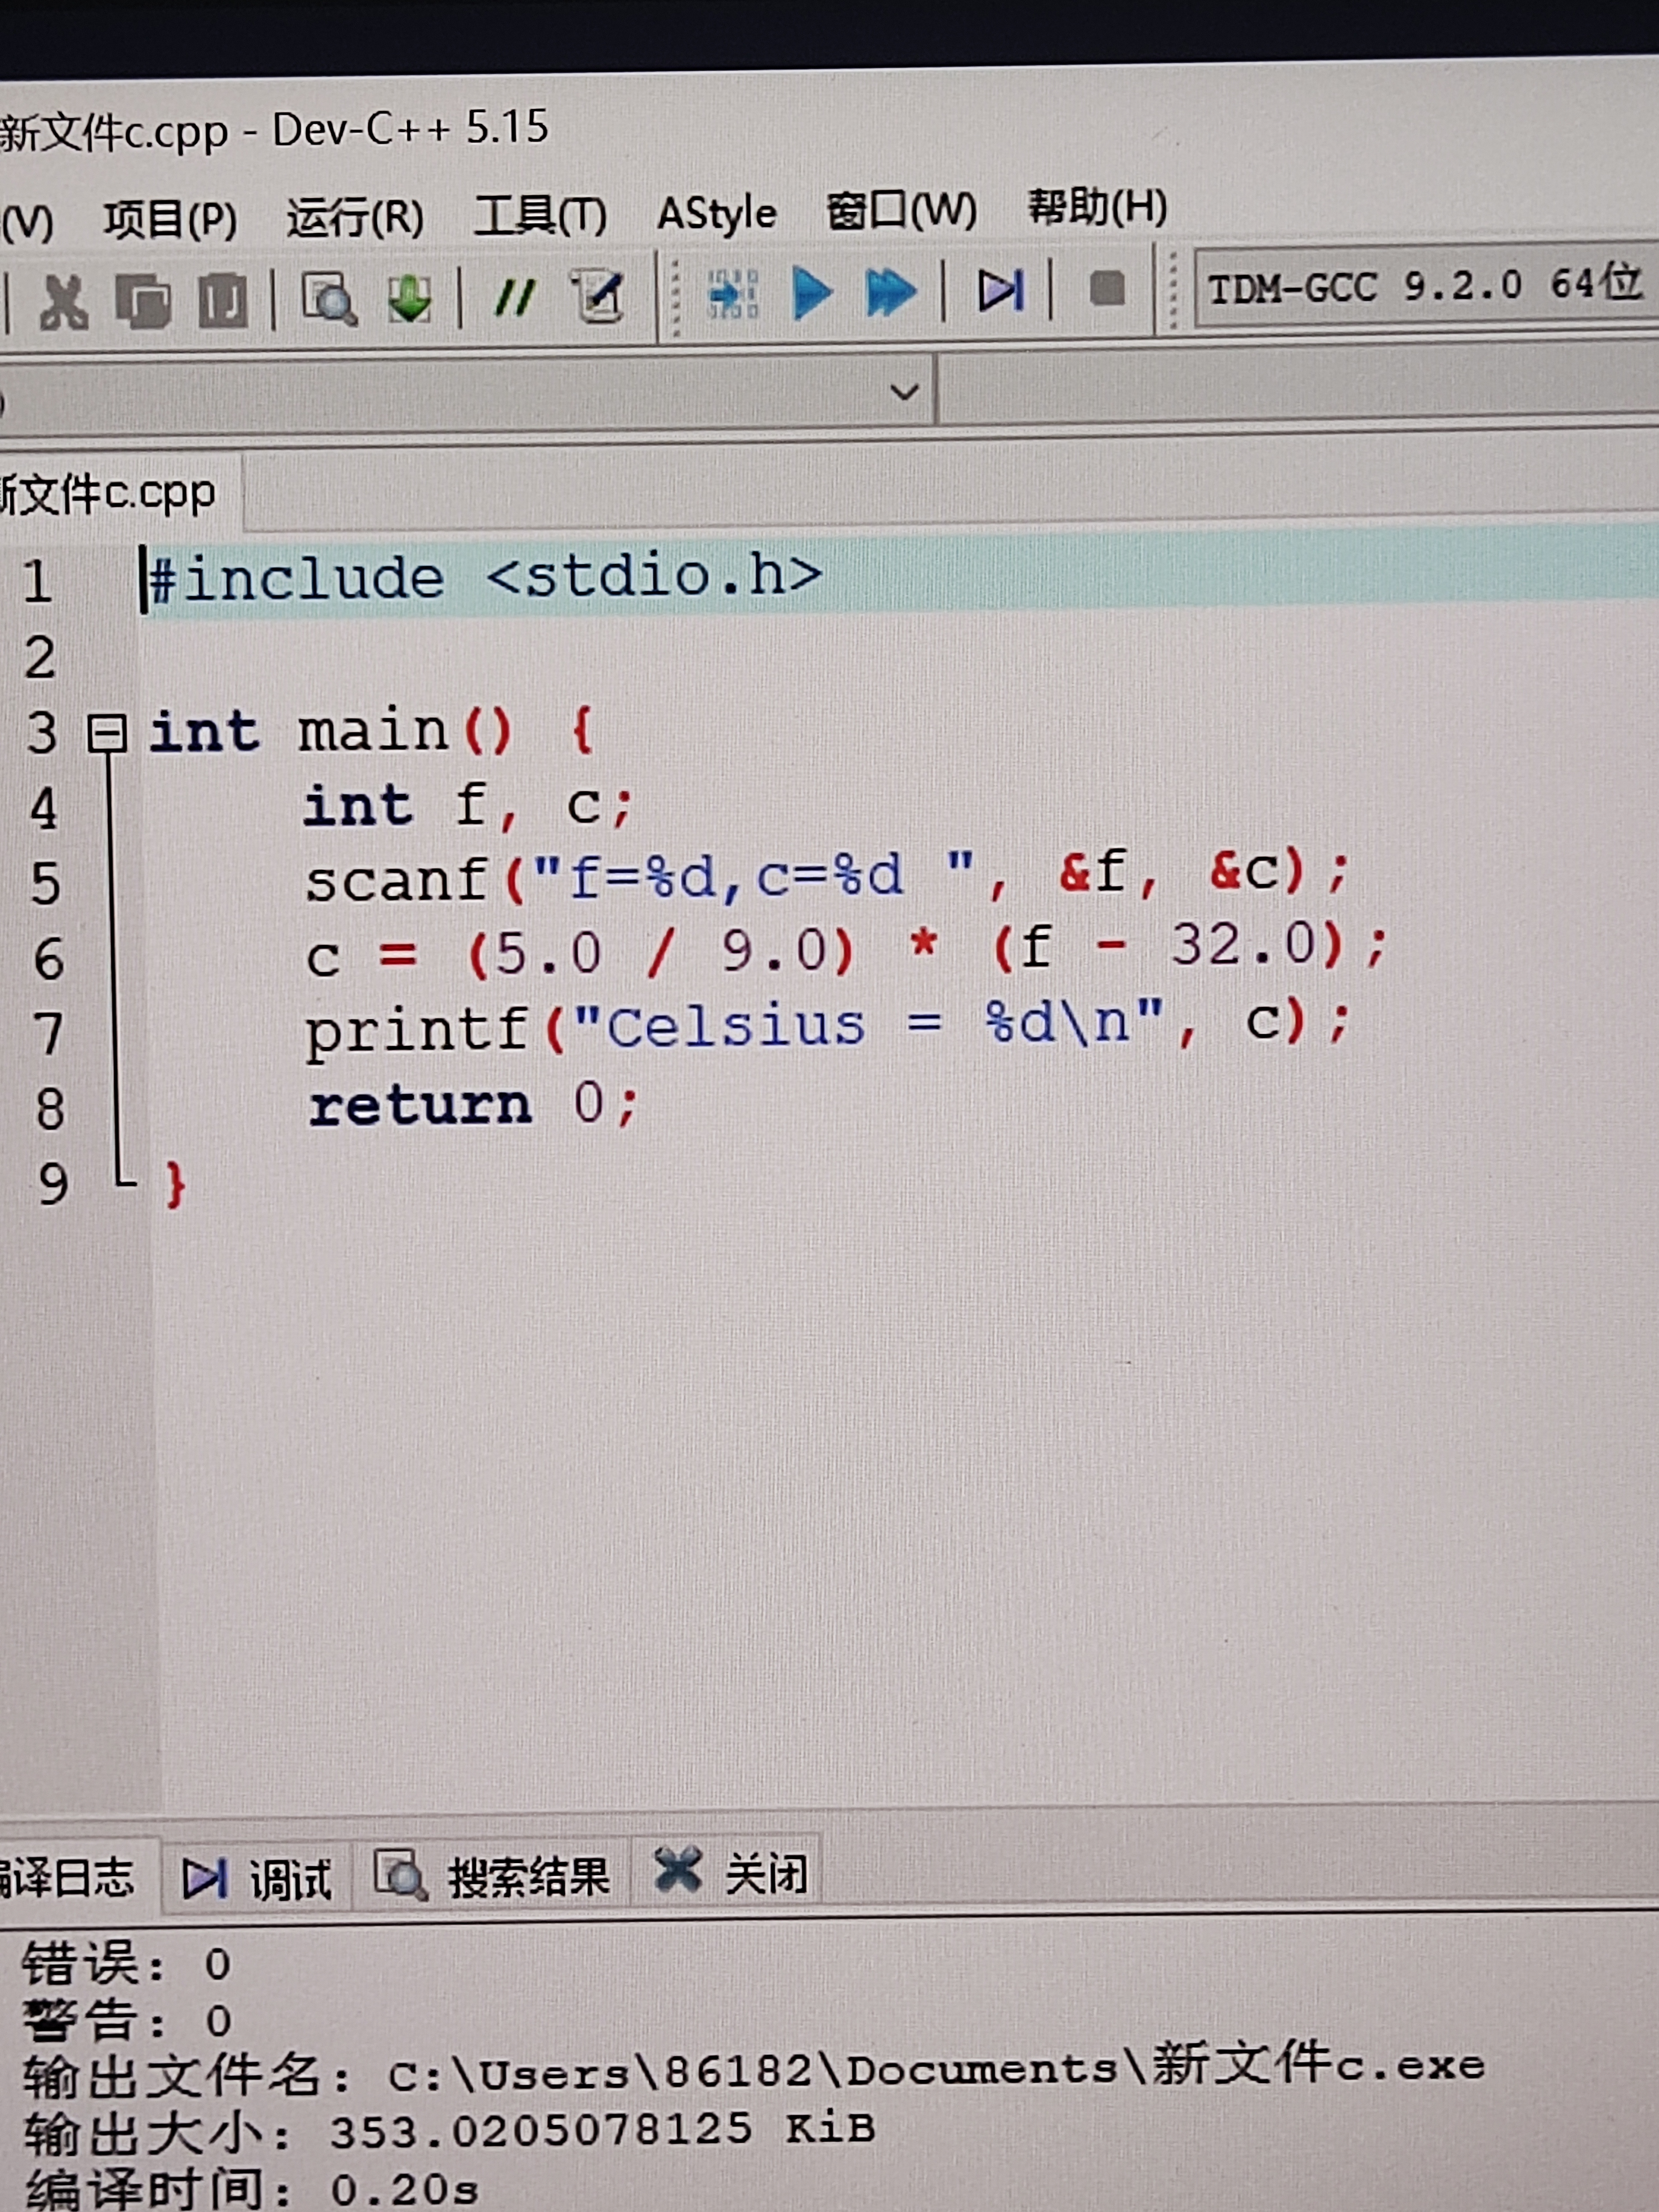Image resolution: width=1659 pixels, height=2212 pixels.
Task: Click the gray Stop execution icon
Action: 1107,289
